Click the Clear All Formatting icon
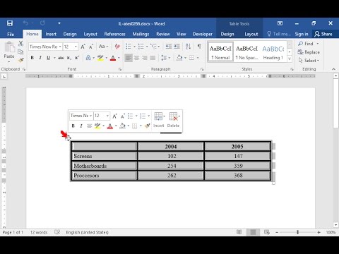The width and height of the screenshot is (339, 254). (117, 47)
